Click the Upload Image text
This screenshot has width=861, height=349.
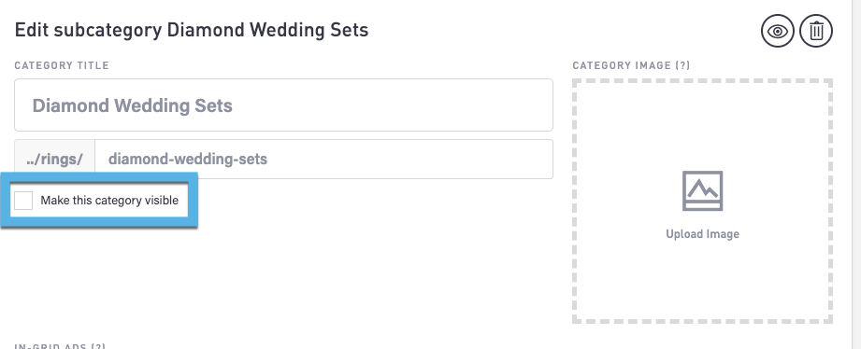coord(702,234)
